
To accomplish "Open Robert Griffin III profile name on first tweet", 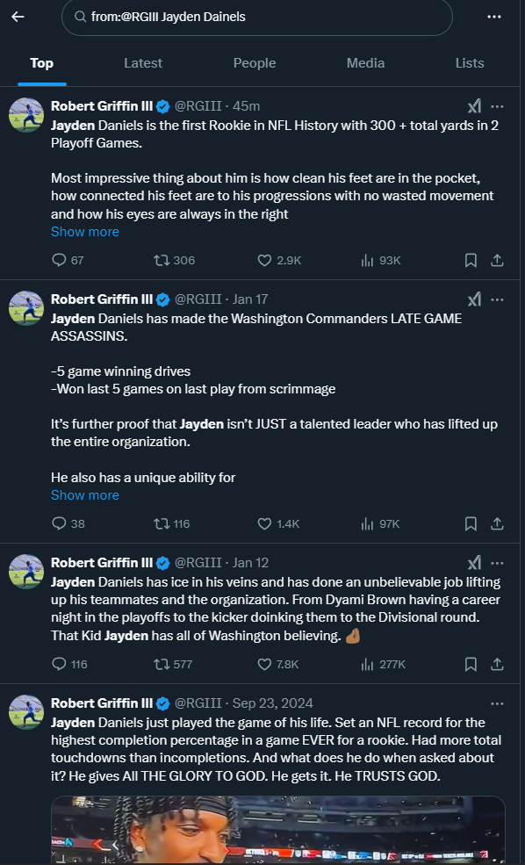I will 102,106.
